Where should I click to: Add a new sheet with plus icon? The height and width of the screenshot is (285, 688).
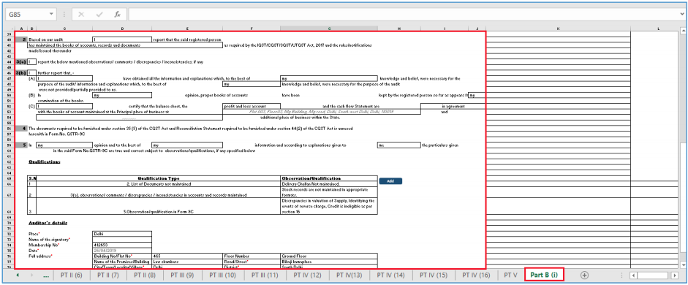(x=584, y=275)
